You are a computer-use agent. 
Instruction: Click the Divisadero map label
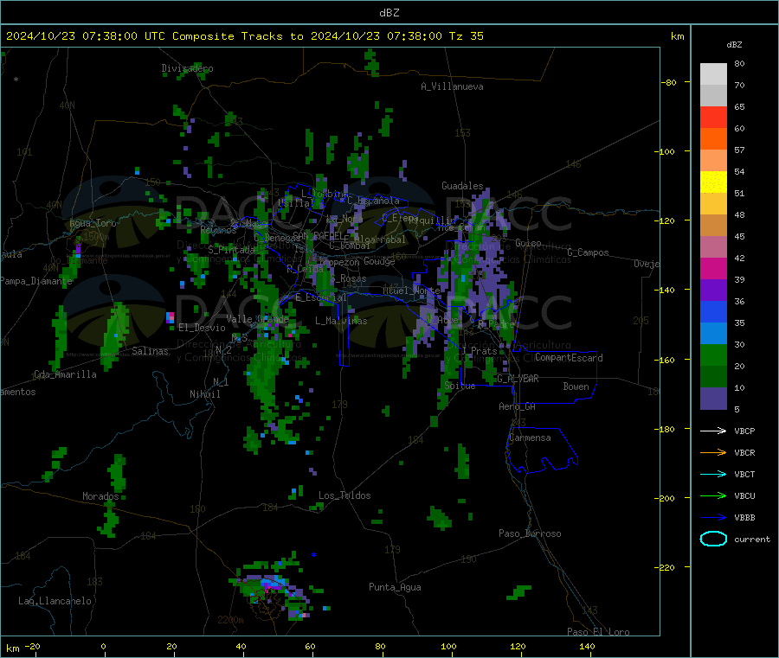pyautogui.click(x=187, y=68)
